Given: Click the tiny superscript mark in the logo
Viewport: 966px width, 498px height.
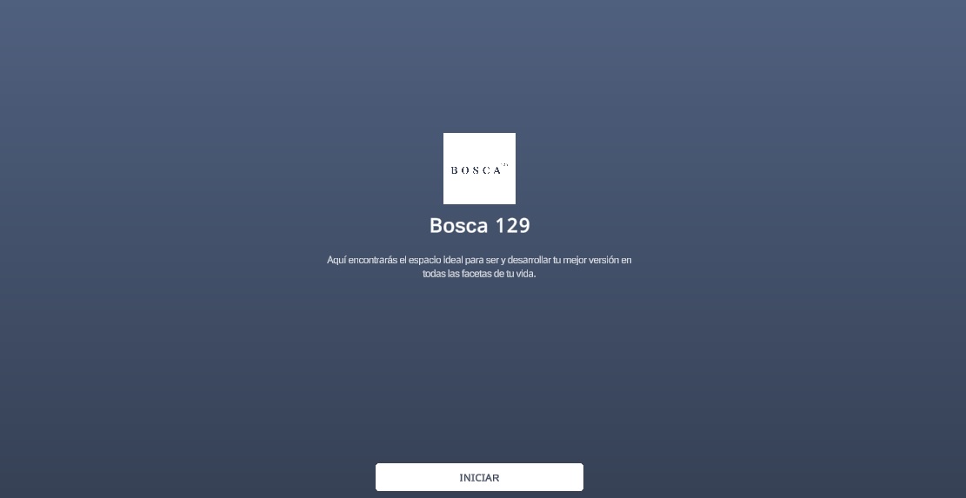Looking at the screenshot, I should (504, 164).
